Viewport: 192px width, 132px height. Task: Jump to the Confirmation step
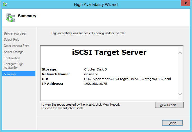12,58
